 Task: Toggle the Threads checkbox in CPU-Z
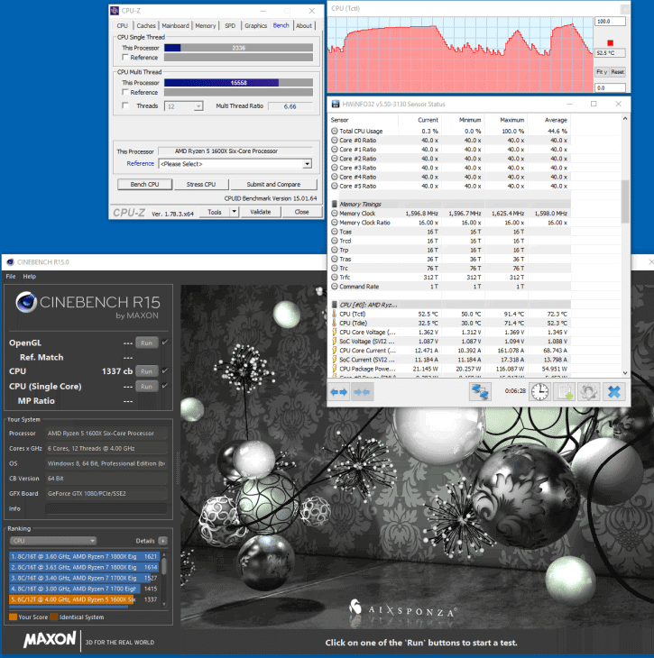click(125, 105)
